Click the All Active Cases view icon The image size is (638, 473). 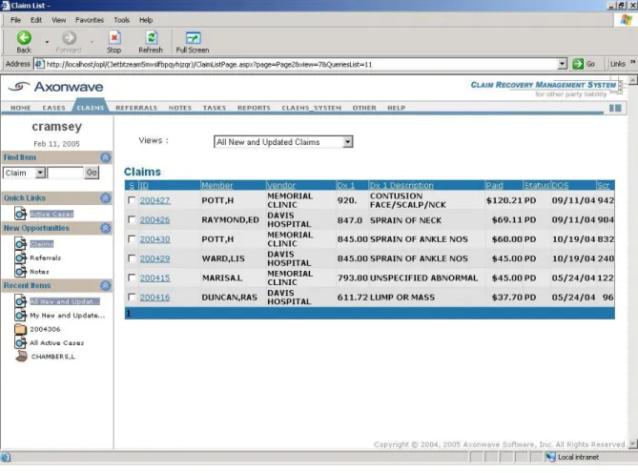point(20,343)
